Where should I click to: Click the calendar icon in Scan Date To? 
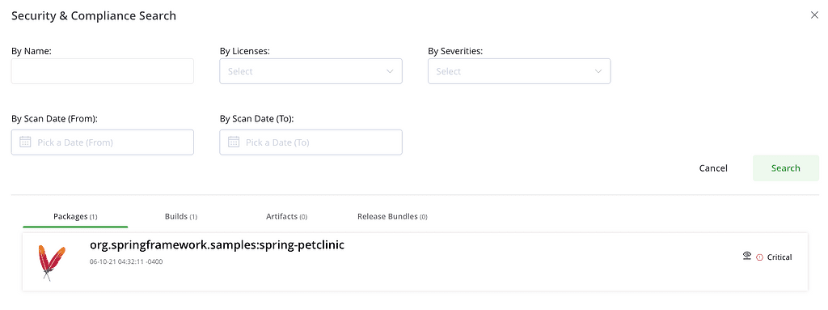(234, 142)
